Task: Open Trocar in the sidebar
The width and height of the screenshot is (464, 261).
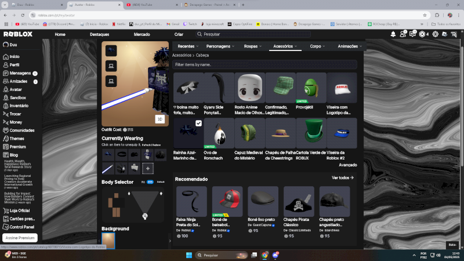Action: coord(15,114)
